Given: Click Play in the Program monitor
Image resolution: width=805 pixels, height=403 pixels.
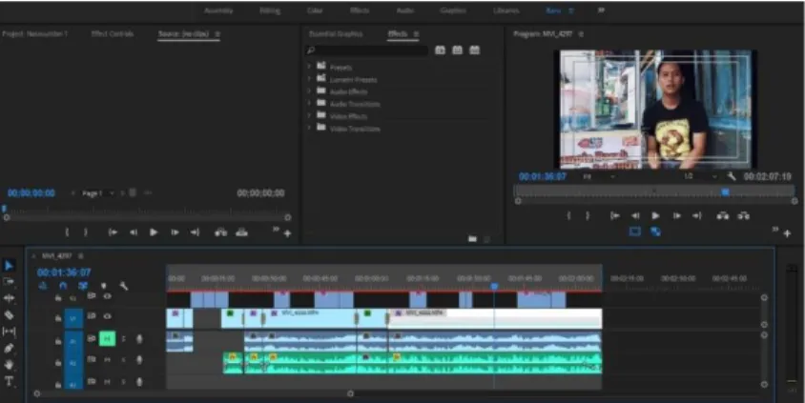Looking at the screenshot, I should (655, 216).
